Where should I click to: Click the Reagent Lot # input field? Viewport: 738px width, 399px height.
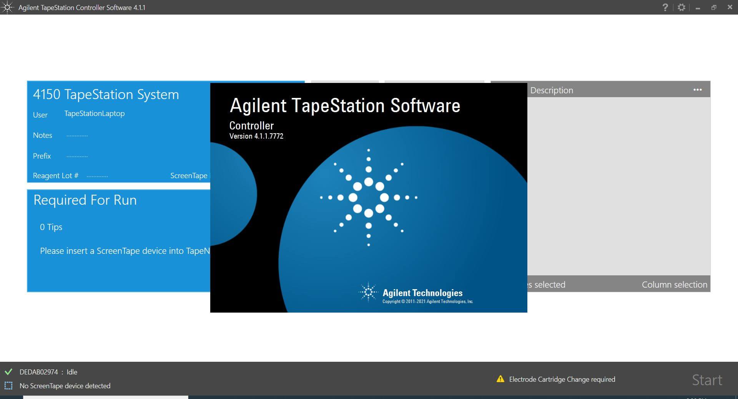point(97,176)
